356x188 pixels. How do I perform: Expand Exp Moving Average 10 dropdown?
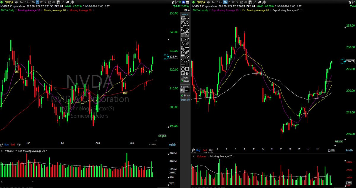click(x=240, y=10)
